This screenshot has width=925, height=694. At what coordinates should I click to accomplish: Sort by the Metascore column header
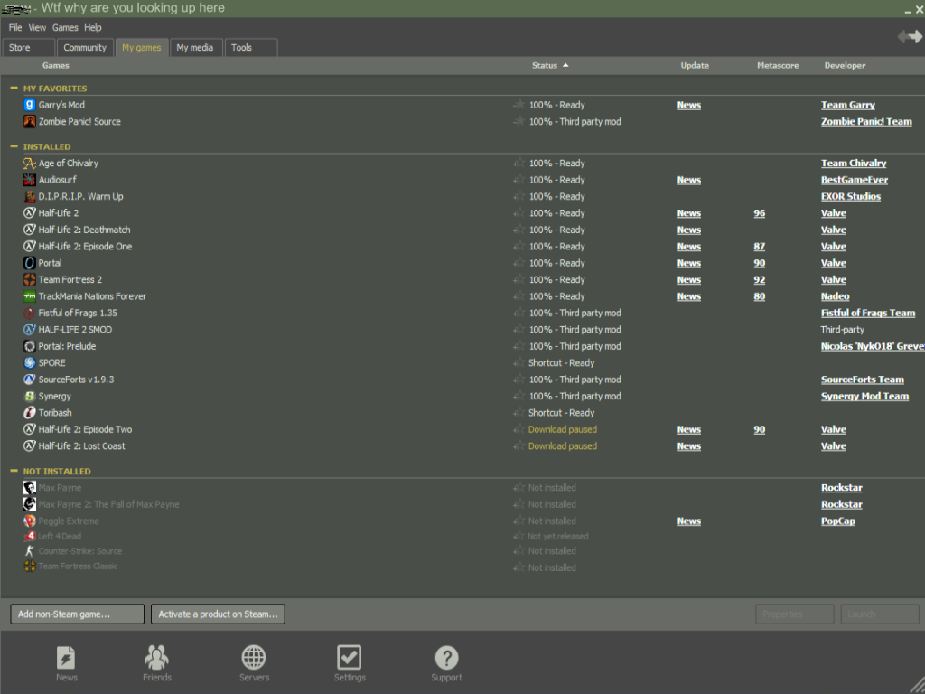pyautogui.click(x=778, y=65)
